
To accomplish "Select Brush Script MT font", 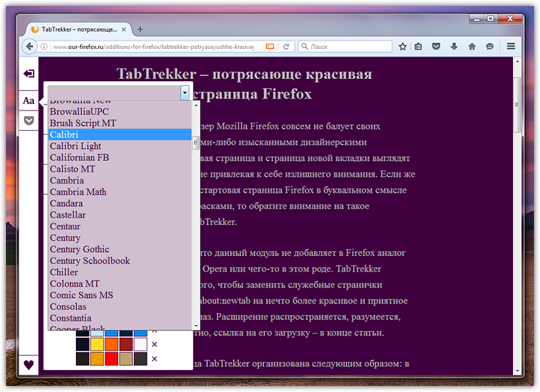I will (x=120, y=123).
